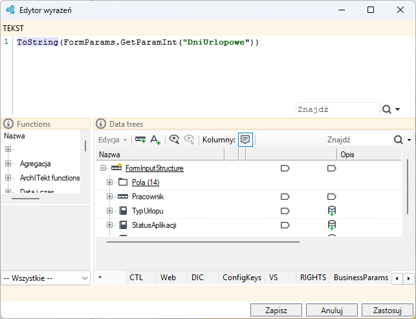Expand the first unnamed functions group

click(x=8, y=149)
